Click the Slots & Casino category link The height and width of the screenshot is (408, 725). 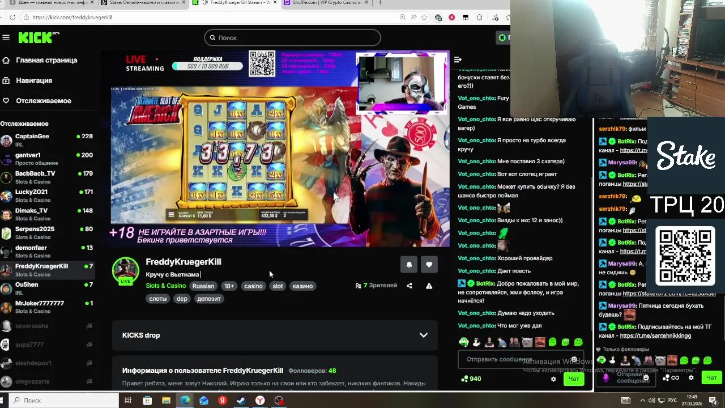[165, 286]
